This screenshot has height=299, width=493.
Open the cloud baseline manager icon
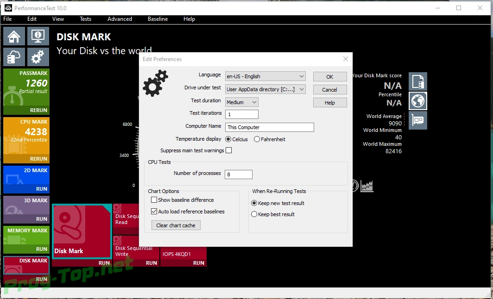point(14,57)
